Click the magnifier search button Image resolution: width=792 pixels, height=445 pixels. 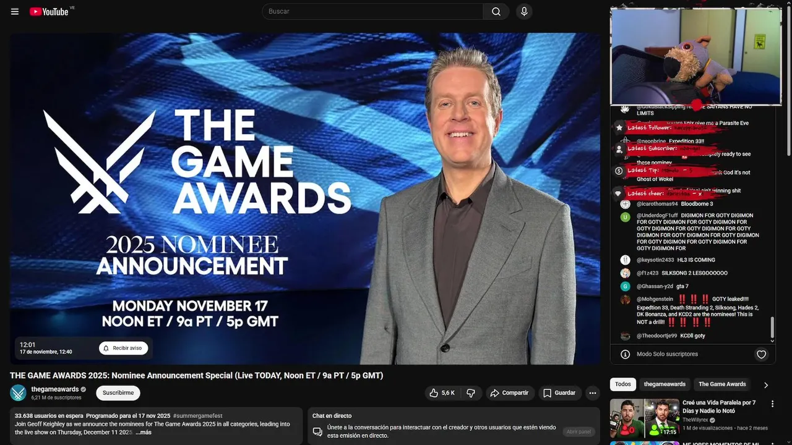click(x=496, y=11)
